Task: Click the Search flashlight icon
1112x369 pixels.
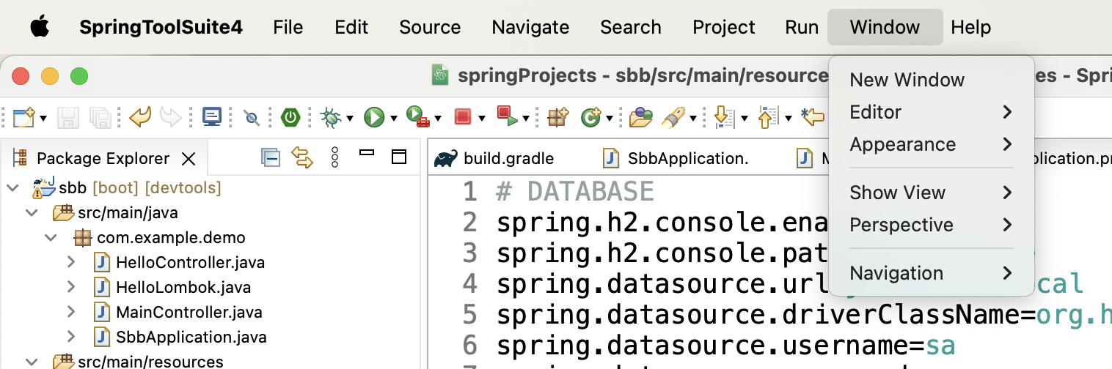Action: [673, 117]
